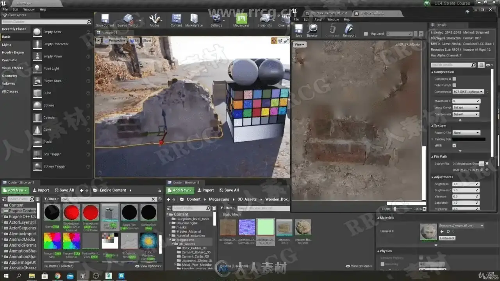Open the Asset menu in texture editor
The image size is (500, 281).
pyautogui.click(x=318, y=20)
